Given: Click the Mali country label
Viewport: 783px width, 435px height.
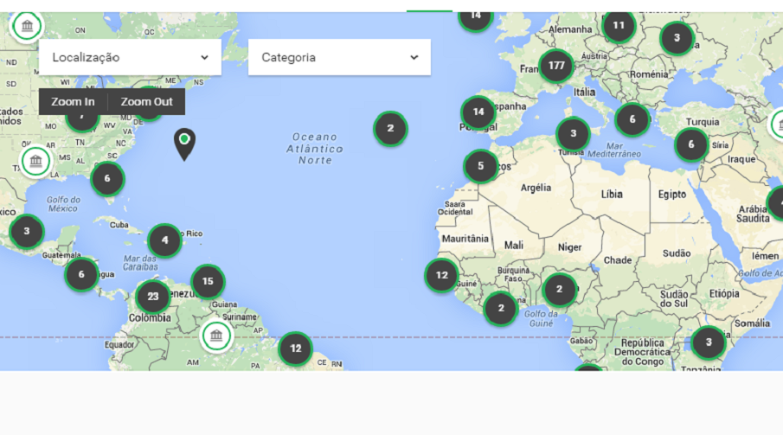Looking at the screenshot, I should click(514, 246).
